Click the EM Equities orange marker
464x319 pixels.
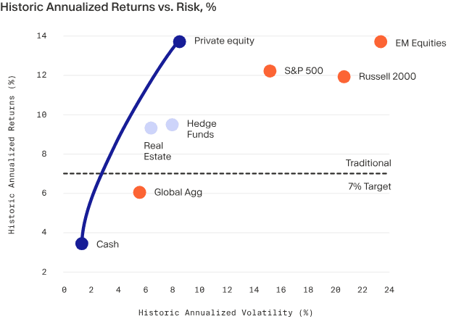coord(381,42)
